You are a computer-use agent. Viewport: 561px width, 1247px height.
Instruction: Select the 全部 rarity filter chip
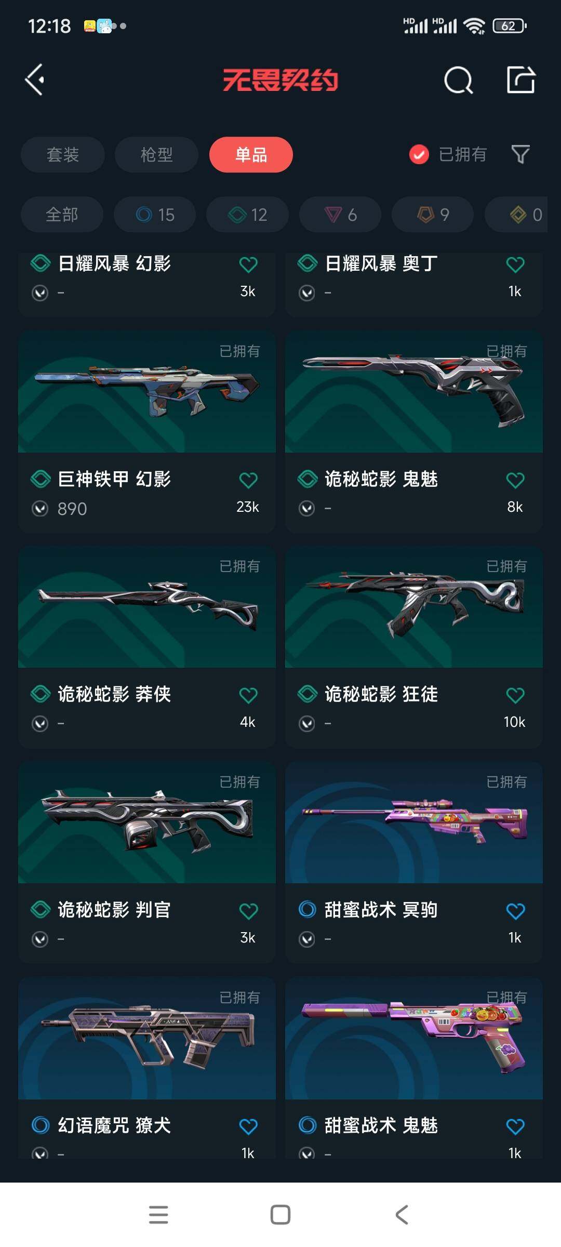[62, 215]
